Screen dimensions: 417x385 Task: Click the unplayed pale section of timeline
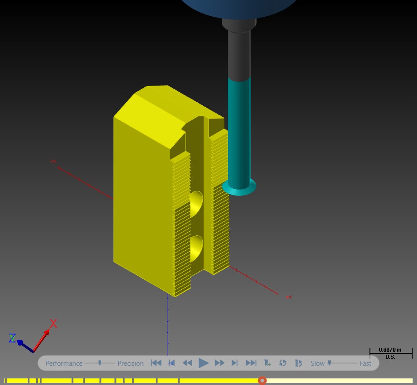click(340, 381)
